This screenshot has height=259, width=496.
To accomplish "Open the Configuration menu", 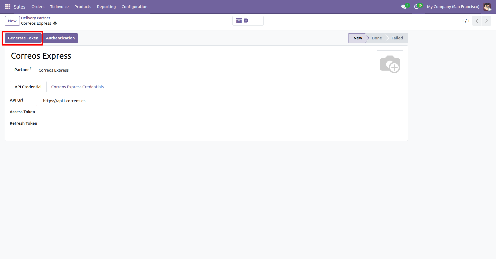I will [134, 7].
